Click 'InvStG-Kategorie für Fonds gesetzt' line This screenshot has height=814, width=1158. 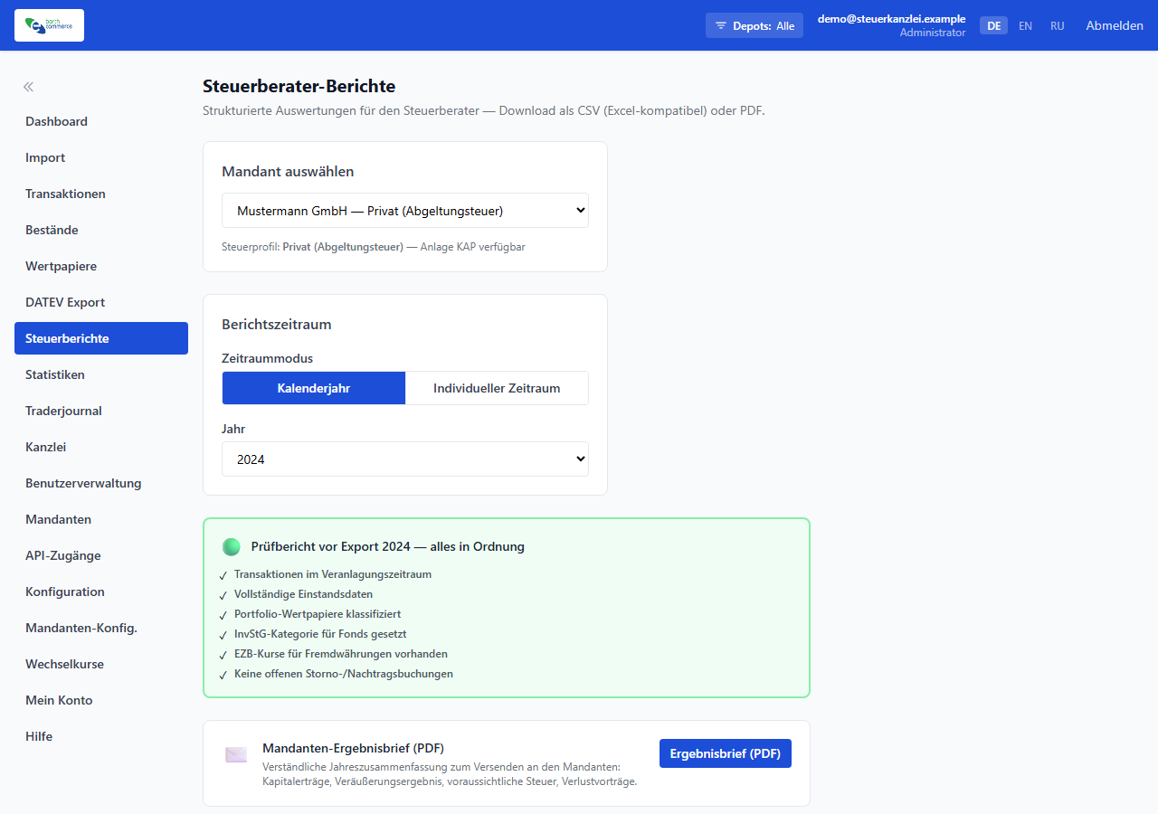(320, 634)
